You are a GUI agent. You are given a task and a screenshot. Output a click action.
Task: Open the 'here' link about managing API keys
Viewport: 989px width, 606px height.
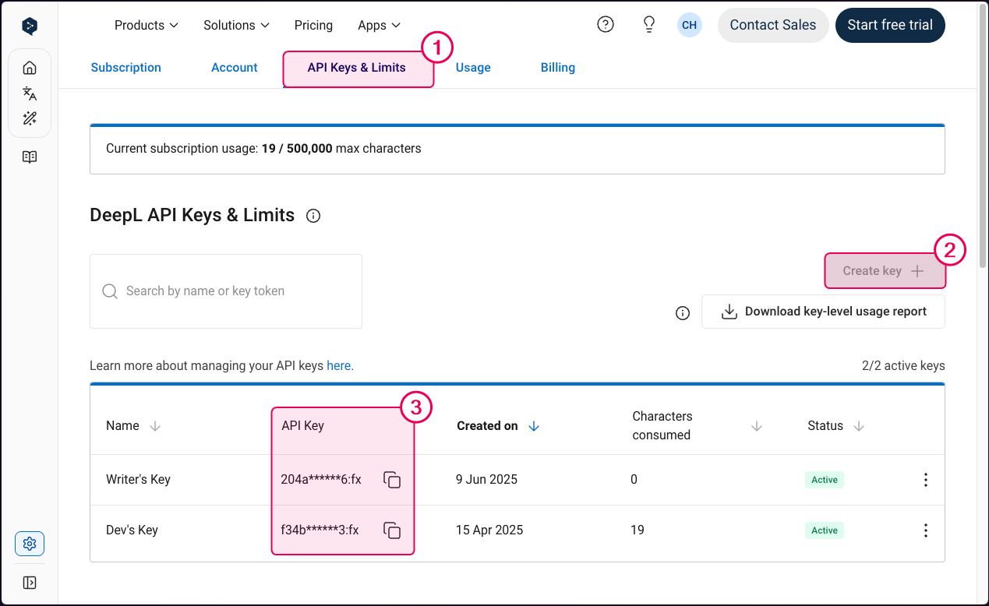(x=339, y=365)
